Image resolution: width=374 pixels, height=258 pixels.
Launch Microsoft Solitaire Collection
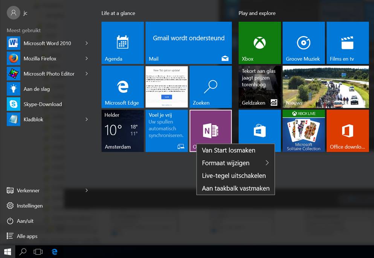303,130
